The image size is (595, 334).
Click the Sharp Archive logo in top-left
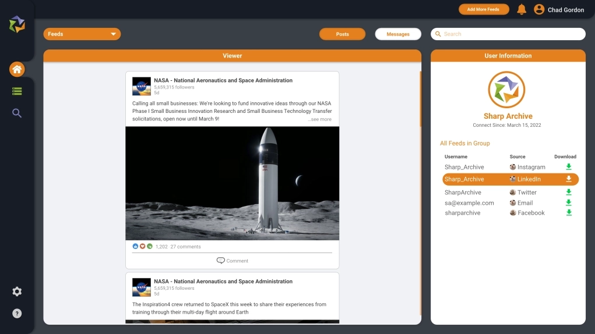click(17, 24)
